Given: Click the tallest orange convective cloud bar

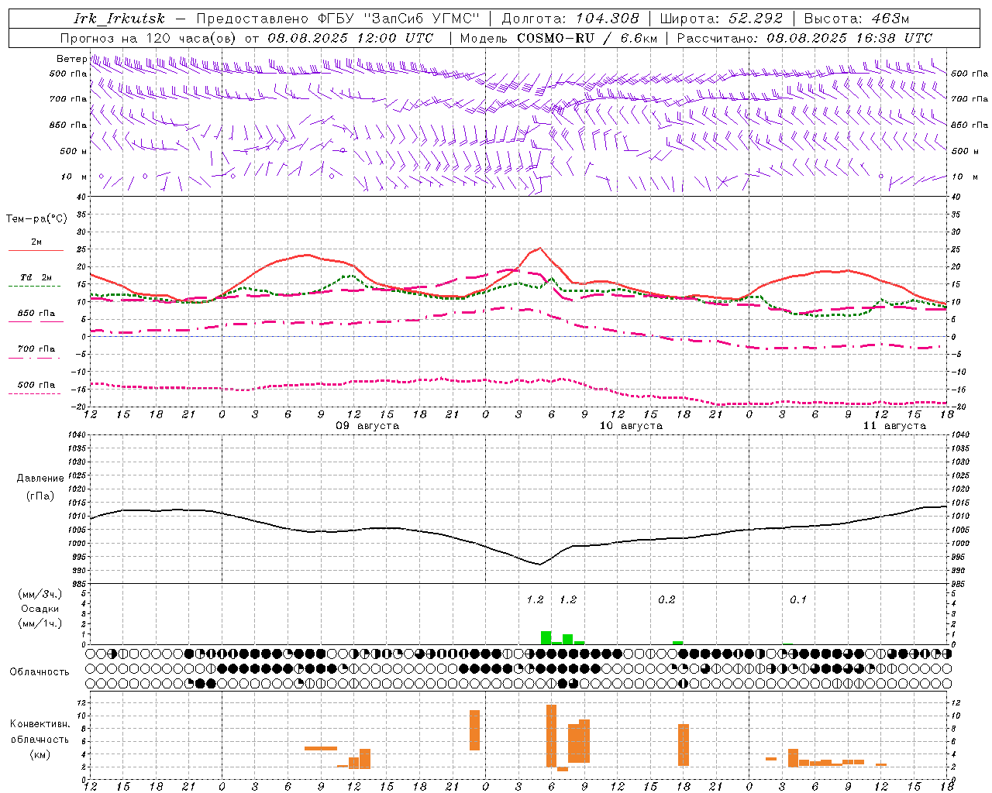Looking at the screenshot, I should pyautogui.click(x=552, y=736).
